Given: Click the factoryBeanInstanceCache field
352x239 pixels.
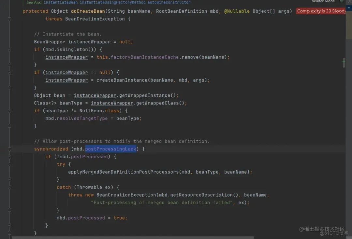Looking at the screenshot, I should click(x=145, y=57).
